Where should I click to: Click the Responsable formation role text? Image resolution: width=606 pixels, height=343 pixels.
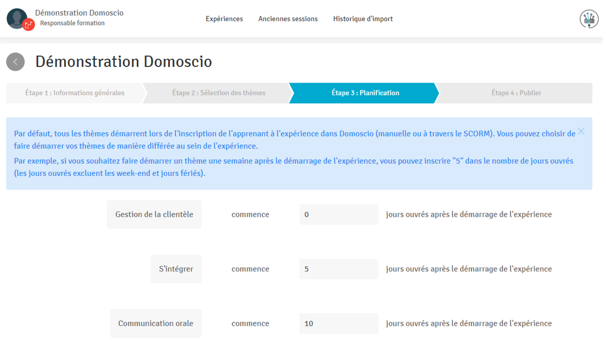click(72, 23)
